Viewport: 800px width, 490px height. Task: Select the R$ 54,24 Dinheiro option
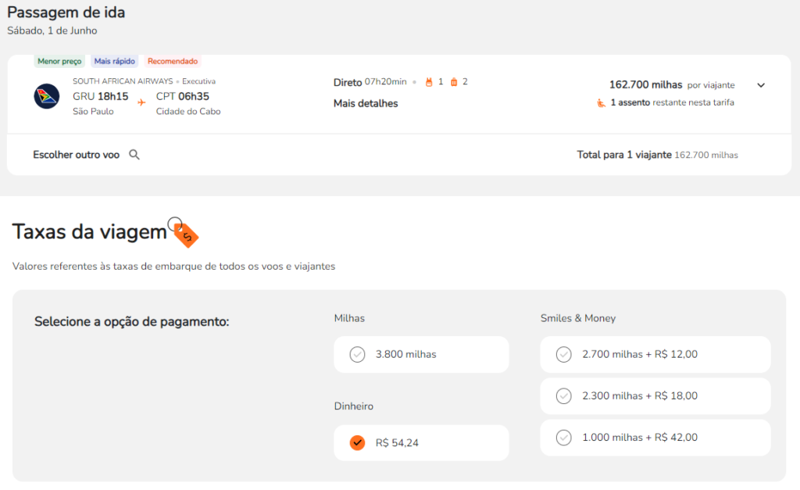(x=357, y=443)
